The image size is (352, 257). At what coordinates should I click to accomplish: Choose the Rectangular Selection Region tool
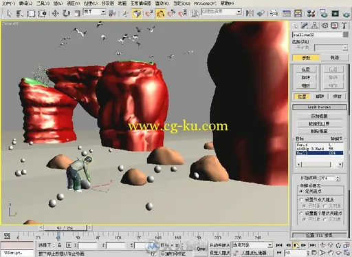tap(31, 13)
